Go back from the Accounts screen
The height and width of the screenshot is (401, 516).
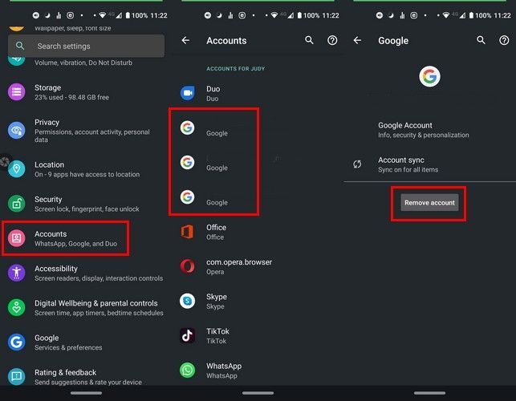[185, 40]
